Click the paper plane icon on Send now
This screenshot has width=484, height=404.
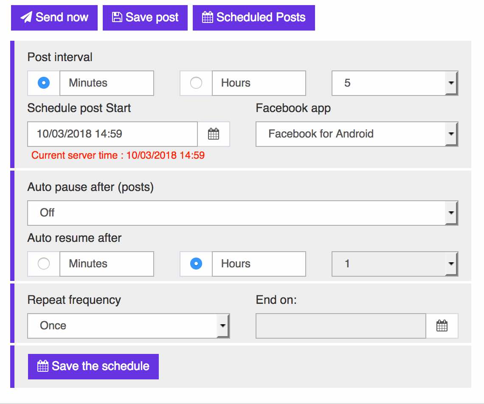tap(26, 18)
